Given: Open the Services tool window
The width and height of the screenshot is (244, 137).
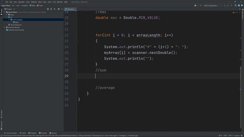Looking at the screenshot, I should pos(53,133).
